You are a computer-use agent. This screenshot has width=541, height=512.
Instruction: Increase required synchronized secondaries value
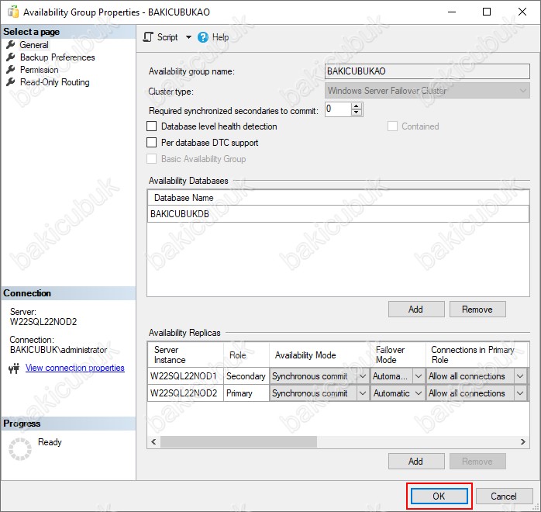tap(357, 106)
